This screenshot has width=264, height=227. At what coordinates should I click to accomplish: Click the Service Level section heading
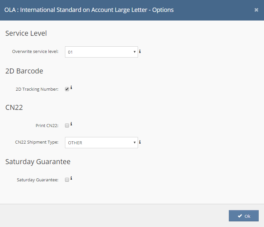coord(26,33)
